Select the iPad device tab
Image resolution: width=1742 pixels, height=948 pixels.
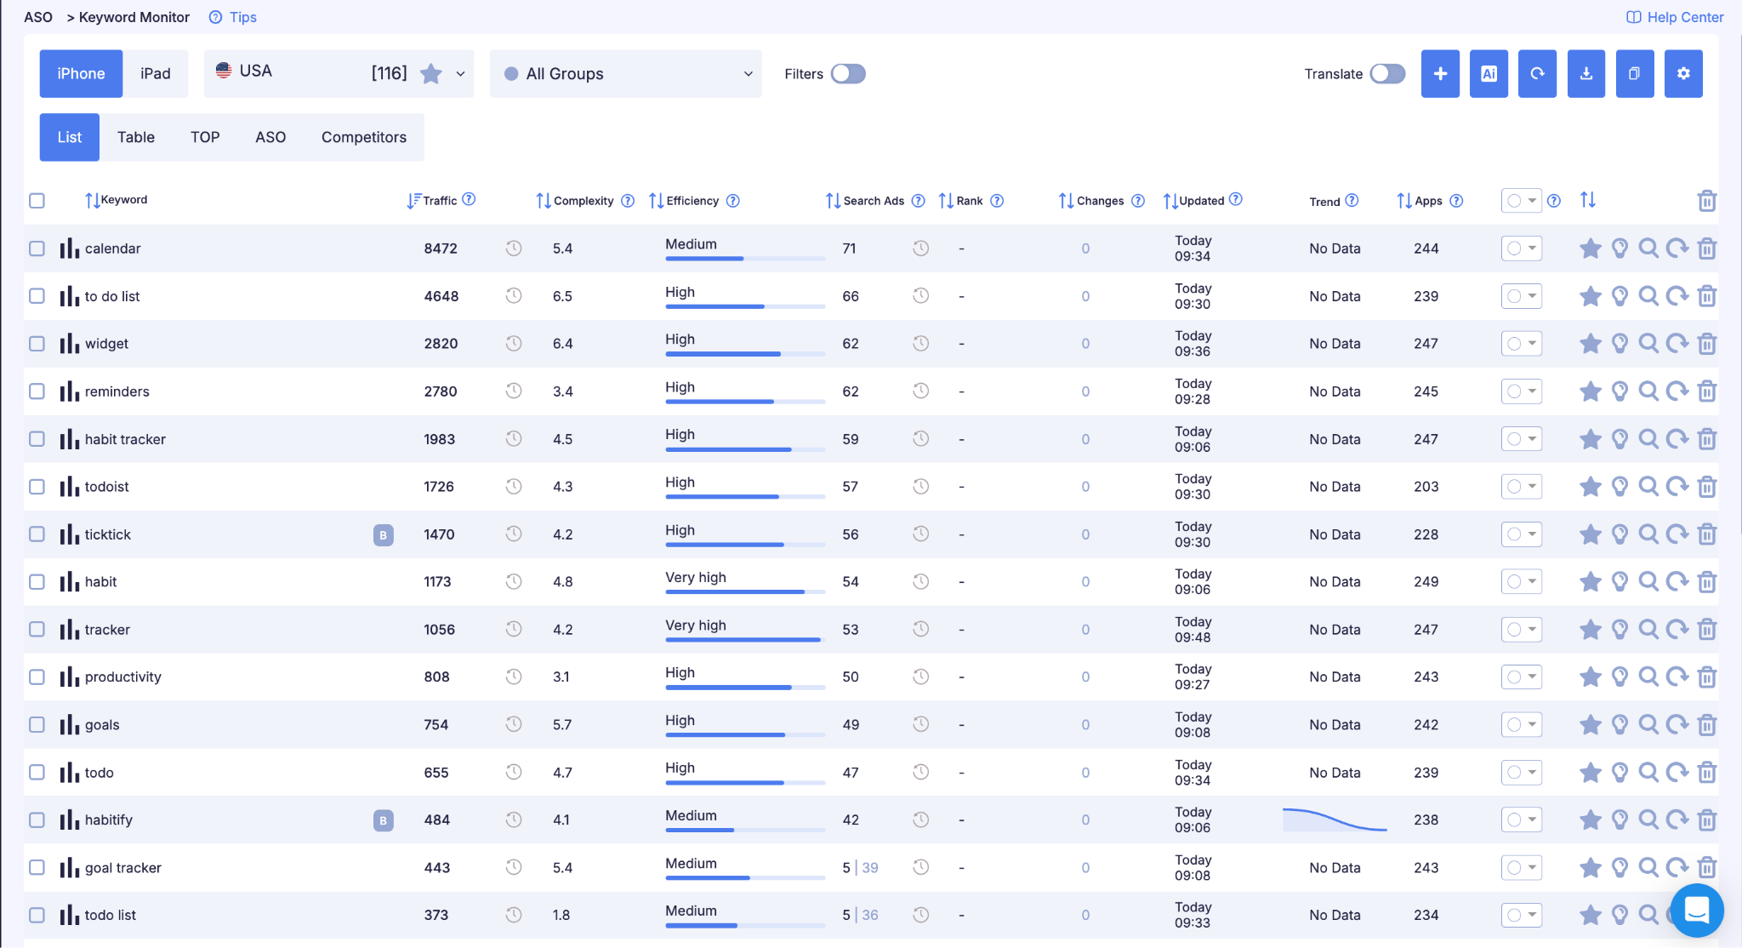click(x=156, y=74)
